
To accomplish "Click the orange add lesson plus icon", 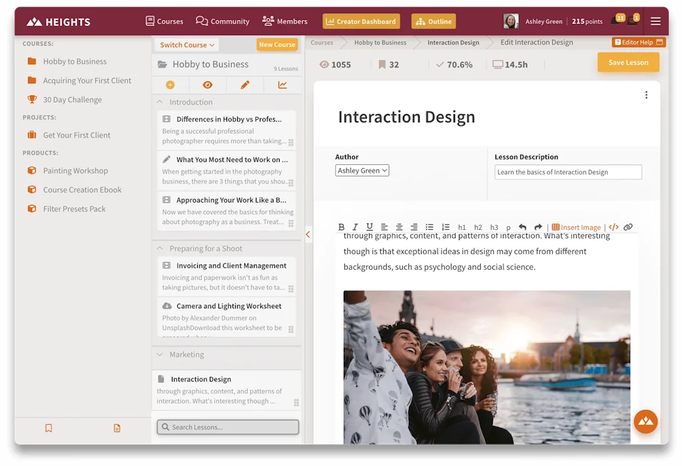I will tap(170, 85).
